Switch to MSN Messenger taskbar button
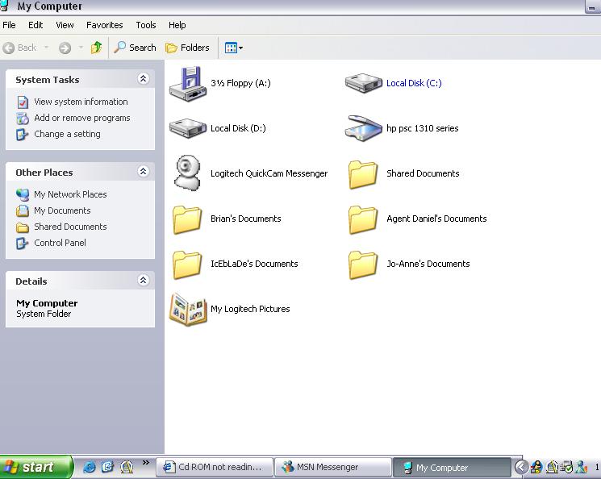This screenshot has height=479, width=601. (333, 468)
